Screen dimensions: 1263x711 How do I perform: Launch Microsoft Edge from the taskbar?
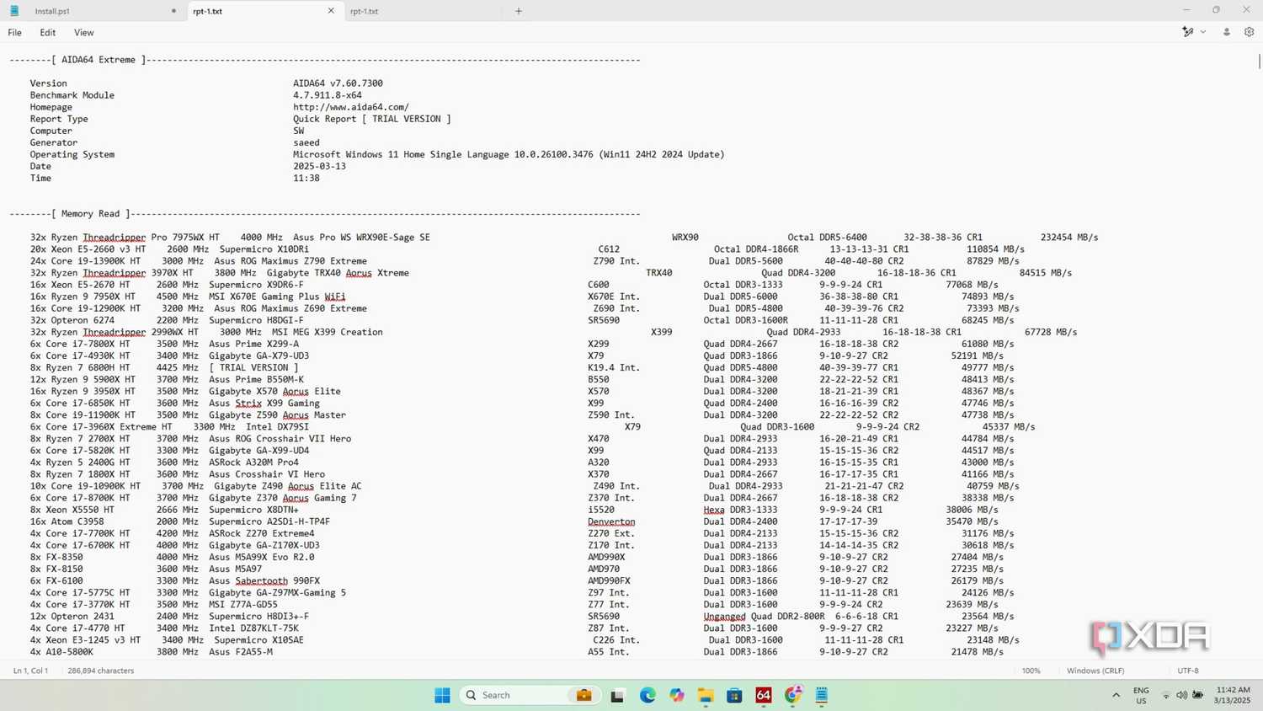click(647, 695)
